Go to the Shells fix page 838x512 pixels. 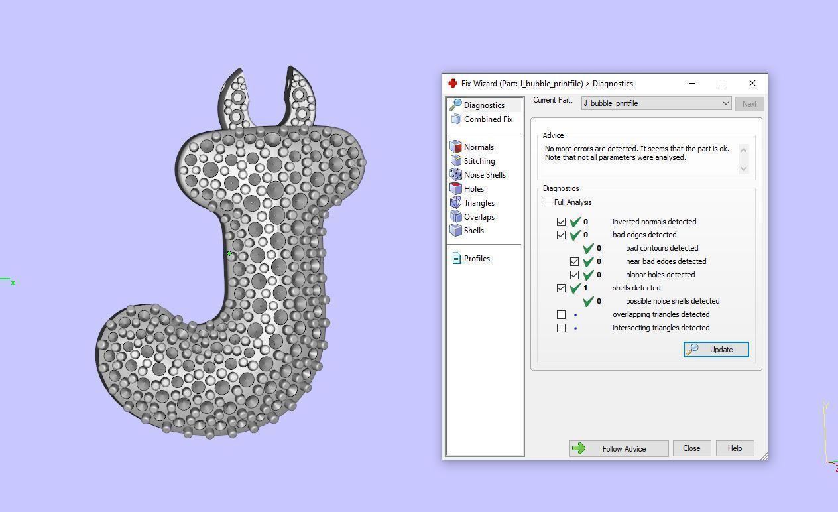pos(474,231)
